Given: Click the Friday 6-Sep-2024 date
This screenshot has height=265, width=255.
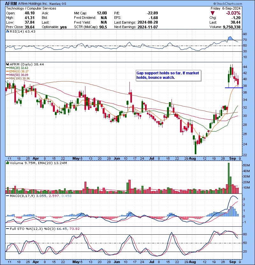Looking at the screenshot, I should tap(225, 8).
